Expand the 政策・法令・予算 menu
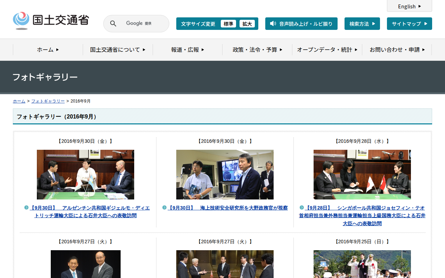The width and height of the screenshot is (445, 278). click(x=257, y=50)
